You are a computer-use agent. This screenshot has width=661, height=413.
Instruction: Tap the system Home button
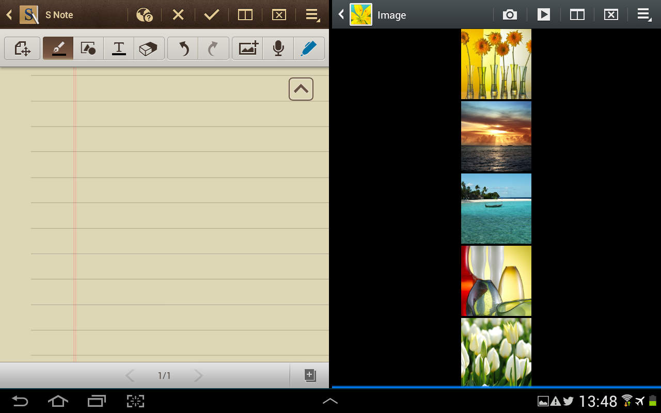pyautogui.click(x=58, y=401)
